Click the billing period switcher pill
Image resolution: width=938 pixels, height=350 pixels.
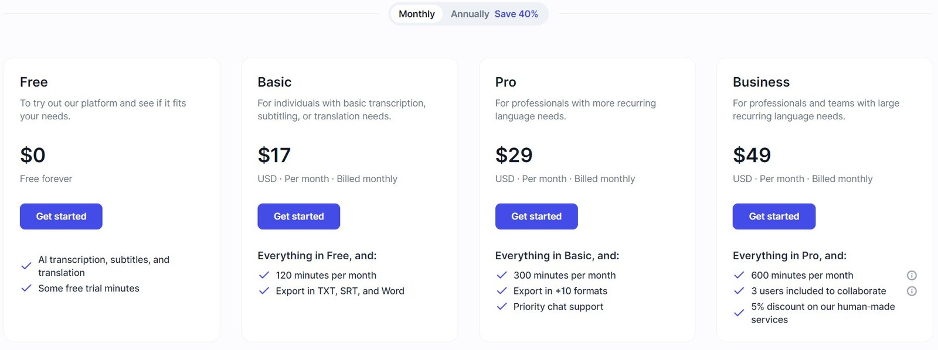point(468,13)
